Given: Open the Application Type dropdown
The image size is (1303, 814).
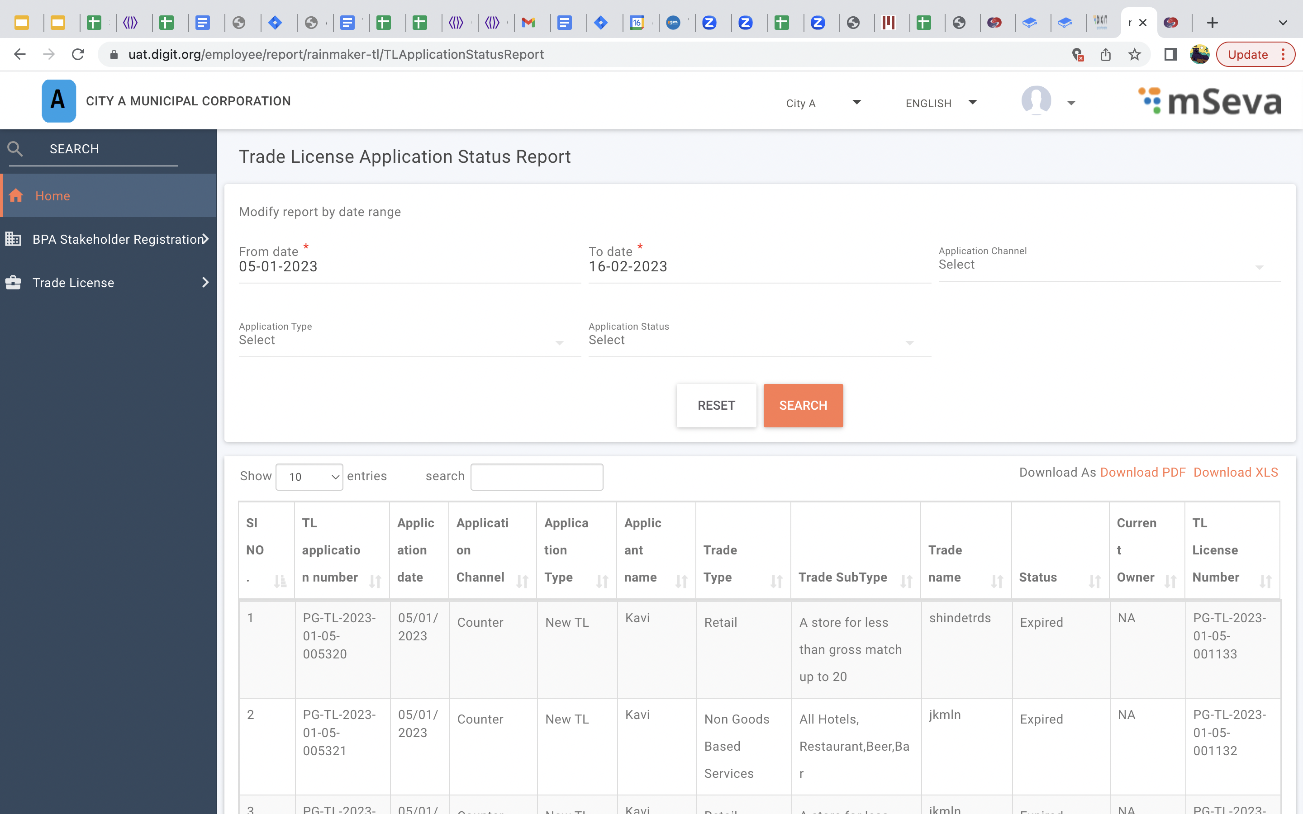Looking at the screenshot, I should coord(409,340).
